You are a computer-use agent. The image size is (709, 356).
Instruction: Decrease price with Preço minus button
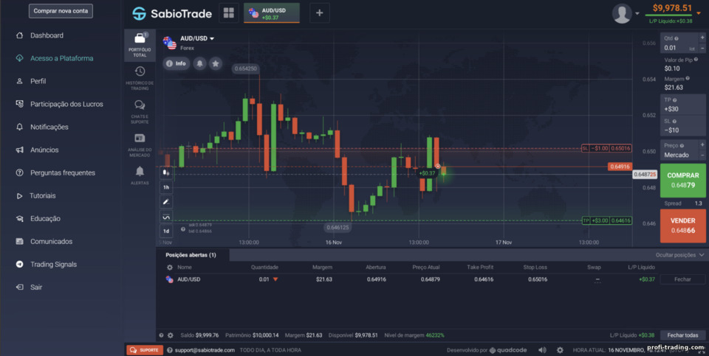tap(702, 155)
